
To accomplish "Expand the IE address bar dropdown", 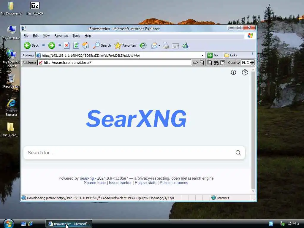I will (202, 56).
